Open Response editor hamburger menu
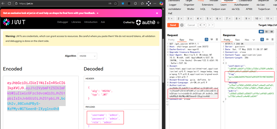The height and width of the screenshot is (129, 277). pos(273,39)
